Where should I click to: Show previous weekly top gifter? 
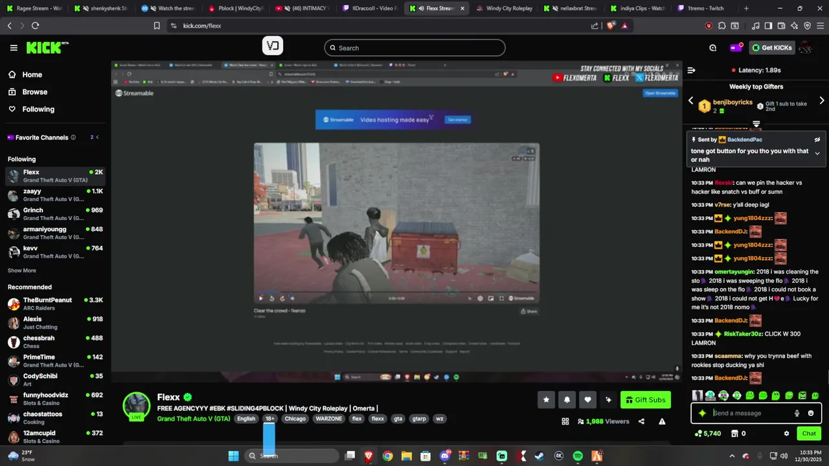click(690, 100)
